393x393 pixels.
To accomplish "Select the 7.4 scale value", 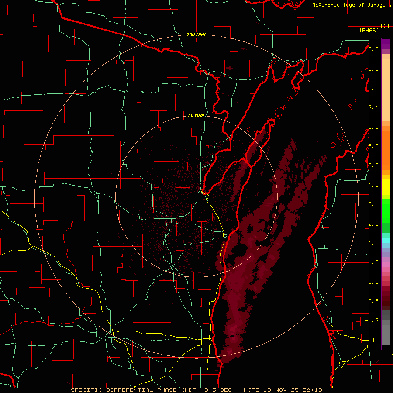I will tap(373, 107).
